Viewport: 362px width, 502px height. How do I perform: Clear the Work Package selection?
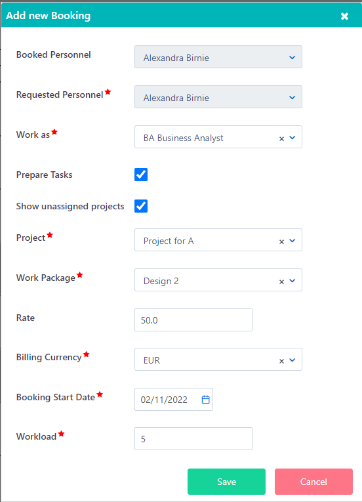281,282
